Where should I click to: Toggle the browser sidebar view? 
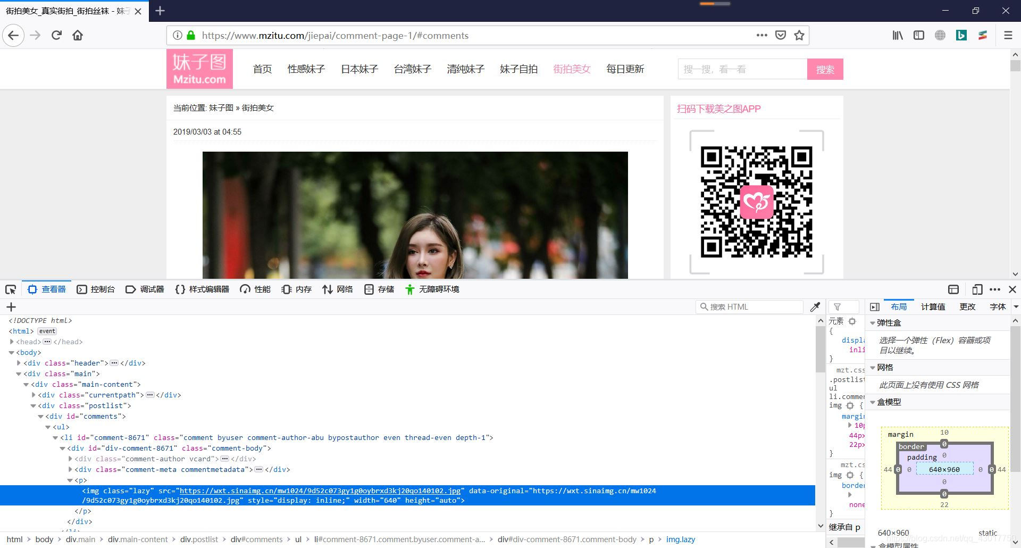click(919, 36)
